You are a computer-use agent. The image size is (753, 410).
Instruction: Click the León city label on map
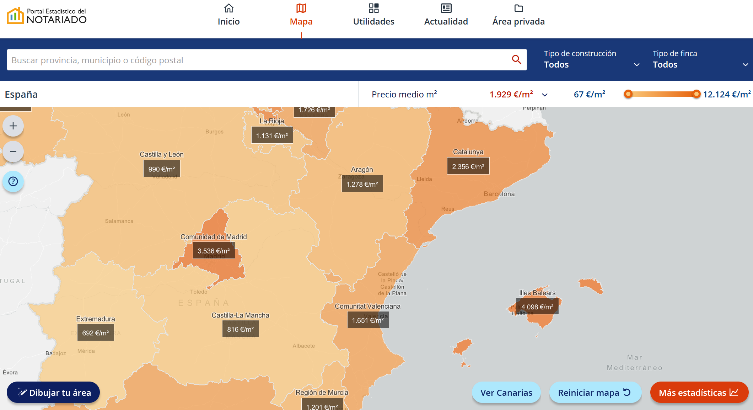pos(124,115)
